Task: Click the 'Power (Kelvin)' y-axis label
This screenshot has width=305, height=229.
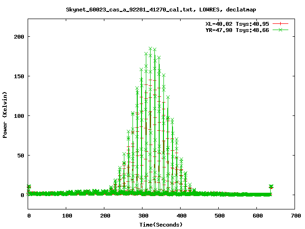Action: pos(5,115)
